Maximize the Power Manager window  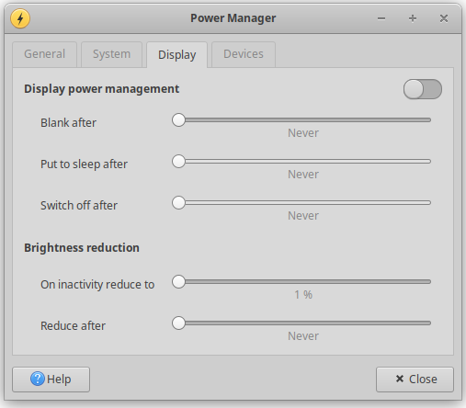[413, 18]
